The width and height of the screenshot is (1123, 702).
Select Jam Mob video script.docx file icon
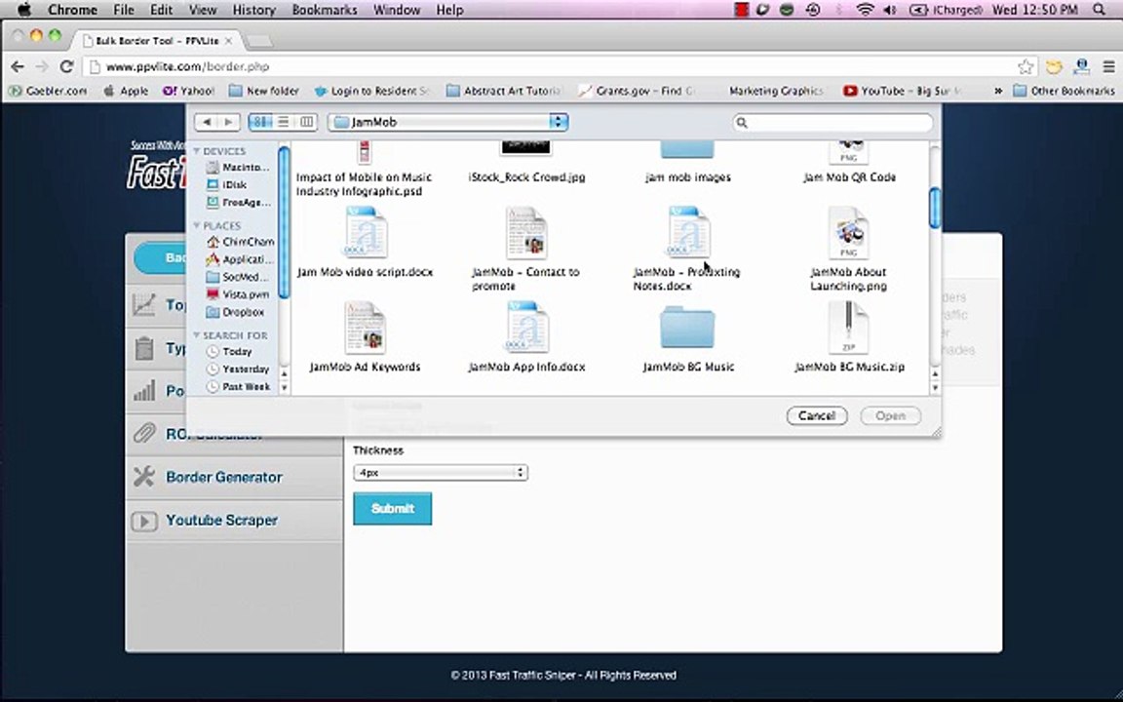(x=366, y=232)
